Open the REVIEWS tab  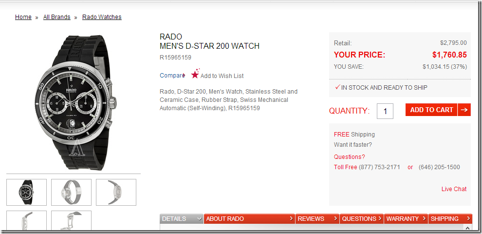[317, 218]
